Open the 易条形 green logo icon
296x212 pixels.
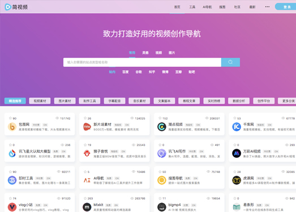(x=237, y=207)
